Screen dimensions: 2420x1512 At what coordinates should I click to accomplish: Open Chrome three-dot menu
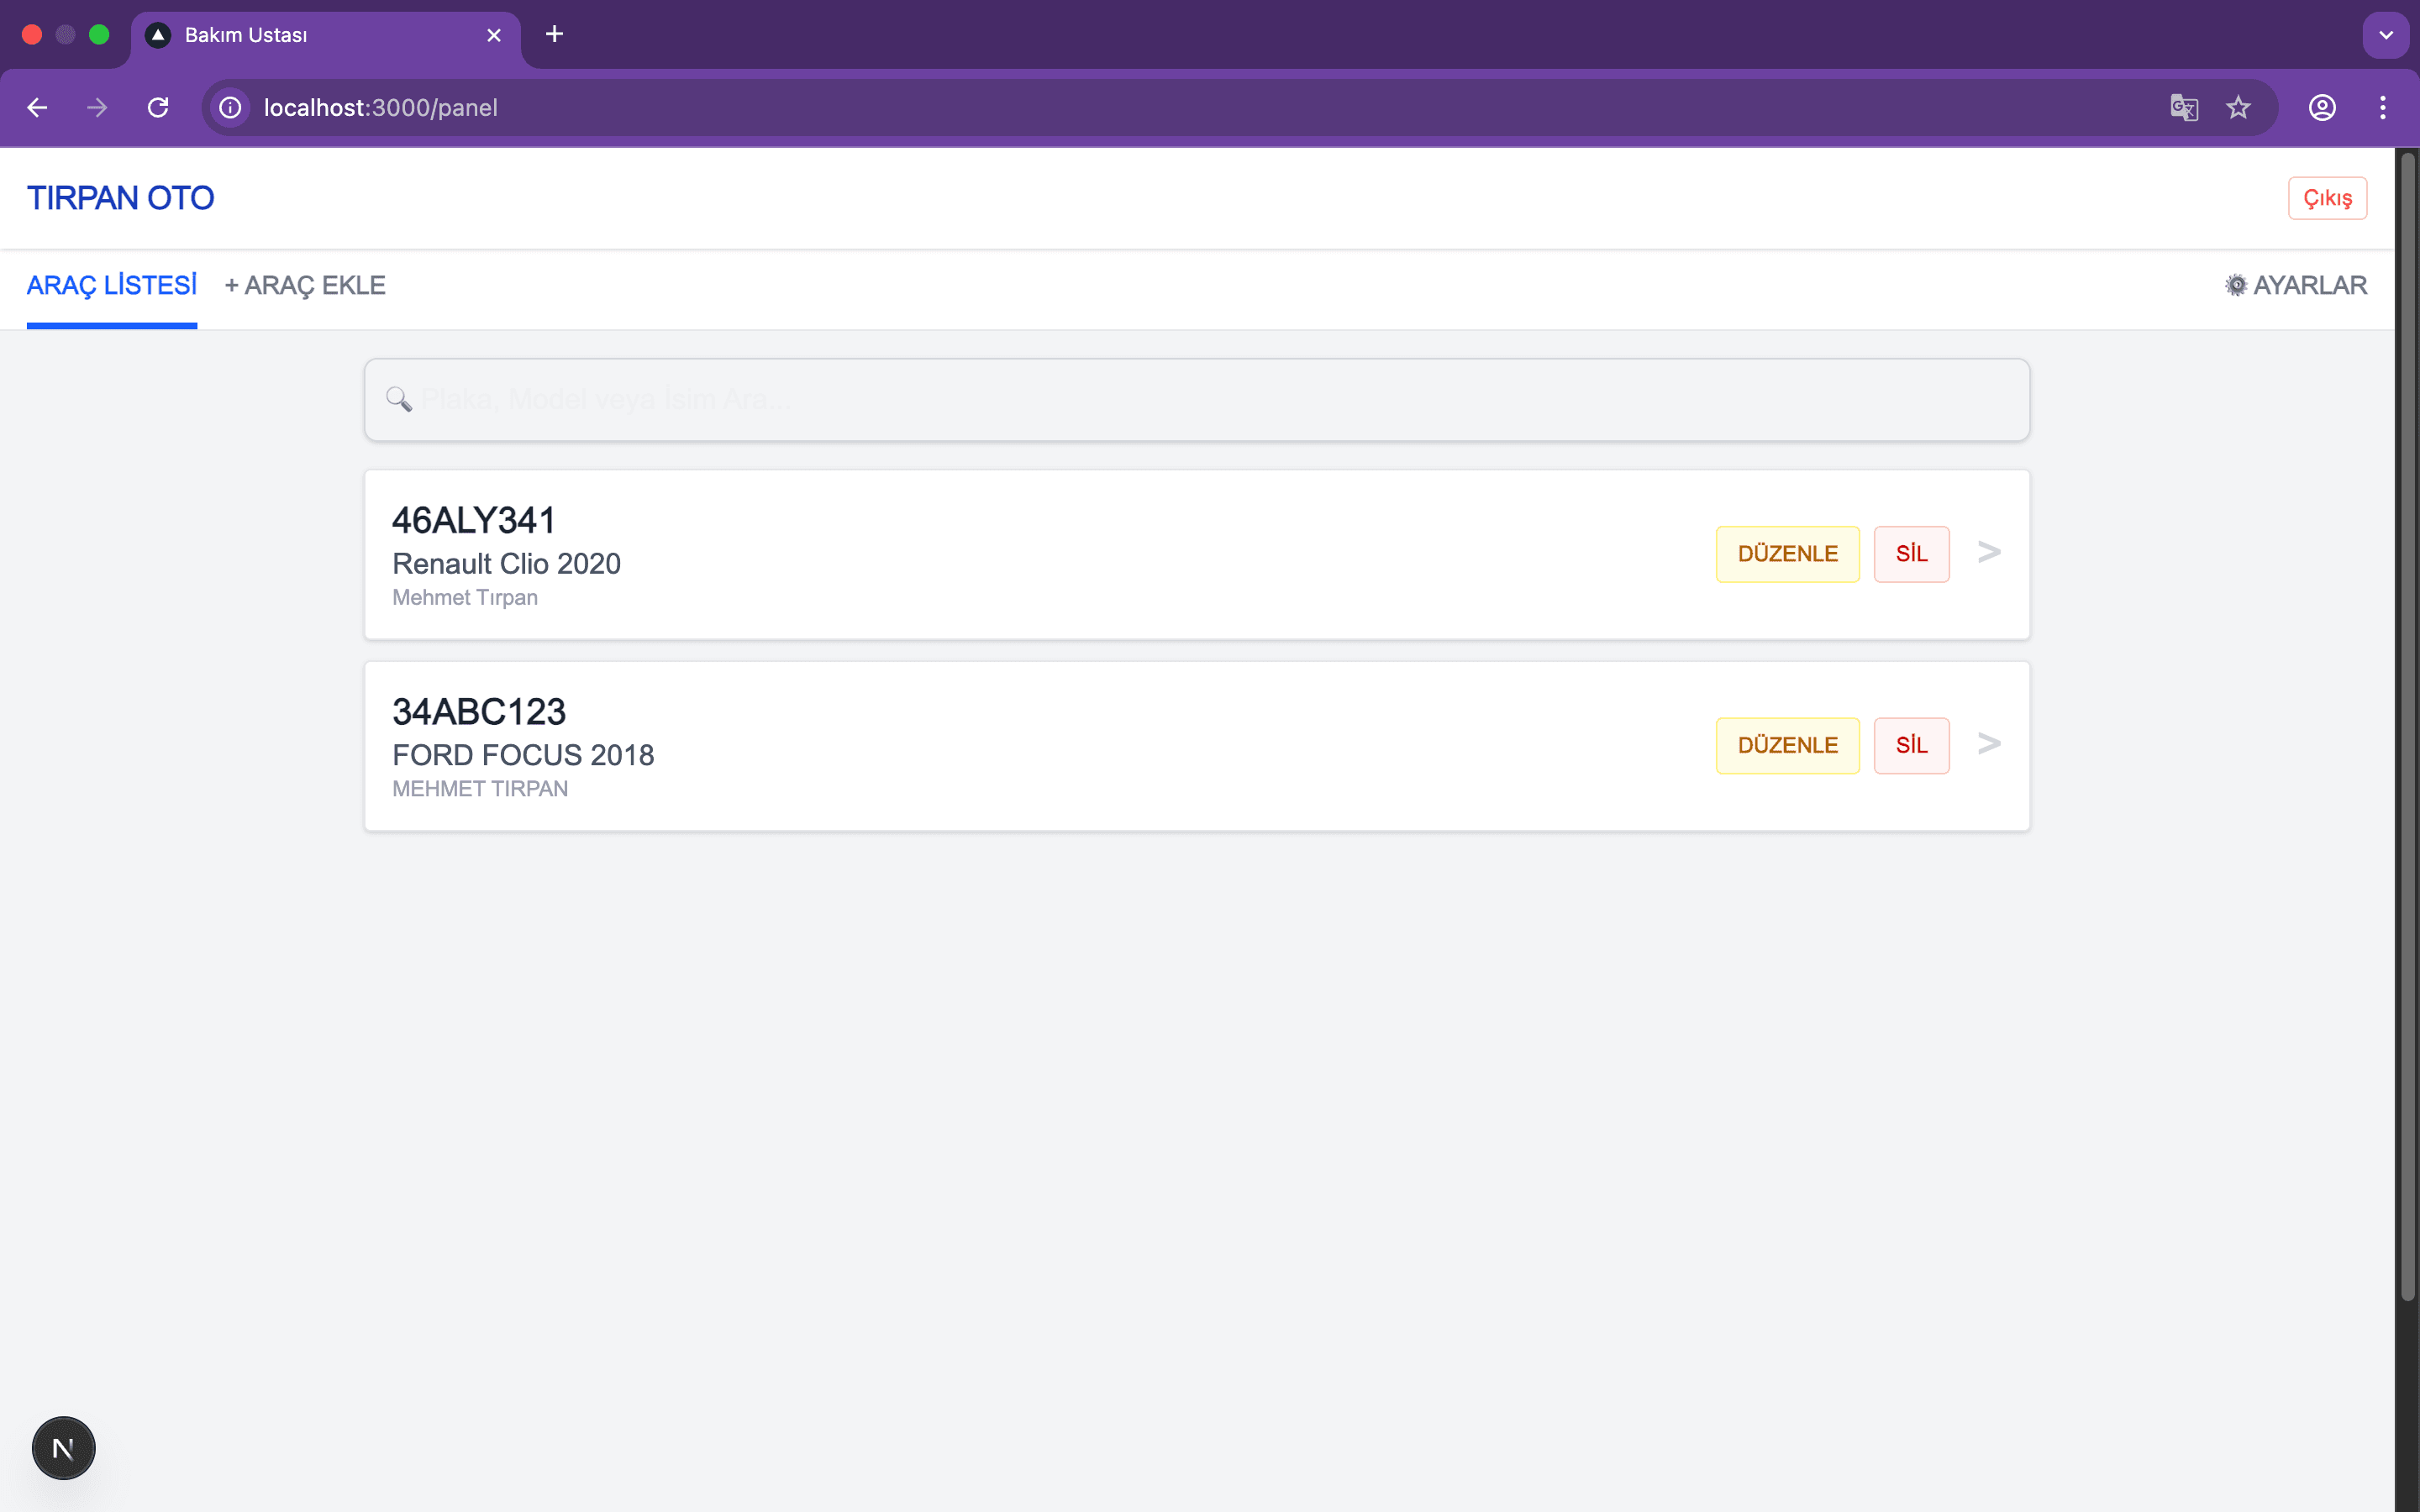click(x=2382, y=108)
